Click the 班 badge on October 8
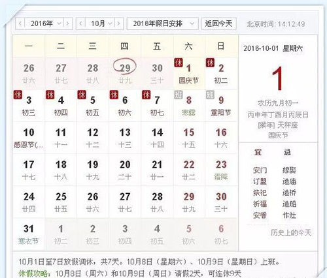The height and width of the screenshot is (278, 327). point(179,95)
